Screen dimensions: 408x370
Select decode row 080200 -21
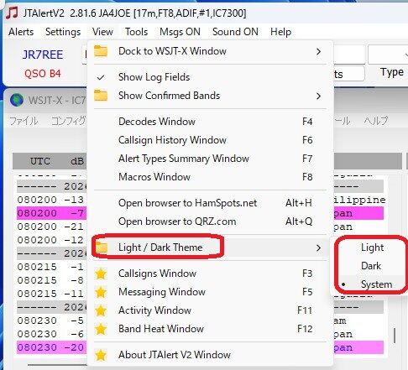pos(52,227)
